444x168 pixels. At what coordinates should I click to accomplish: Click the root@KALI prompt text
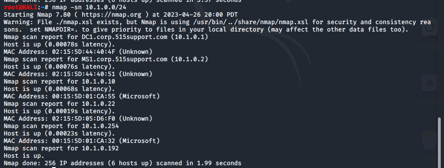pos(20,7)
